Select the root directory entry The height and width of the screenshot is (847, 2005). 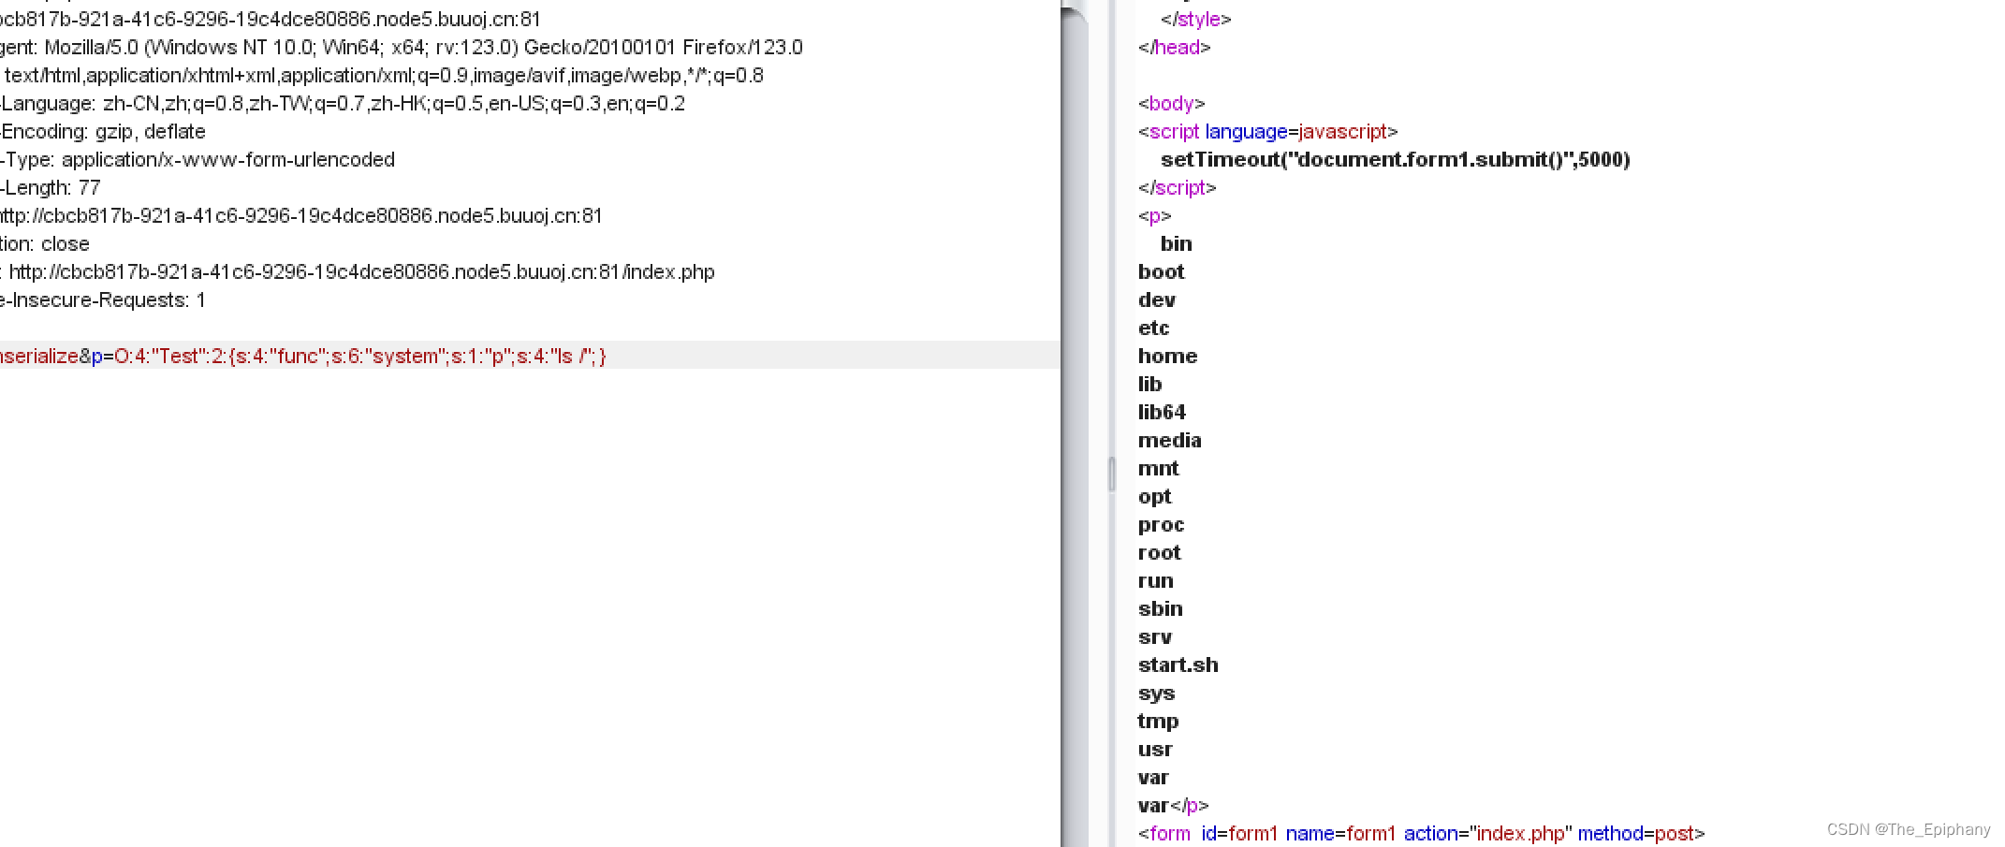click(1159, 552)
